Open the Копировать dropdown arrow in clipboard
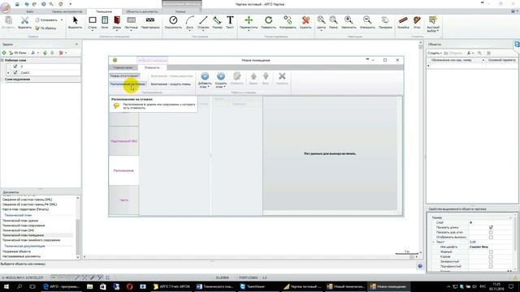Viewport: 520px width, 292px height. click(x=62, y=20)
